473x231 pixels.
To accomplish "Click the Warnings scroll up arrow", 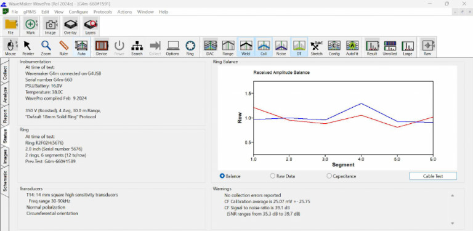I will pos(452,195).
